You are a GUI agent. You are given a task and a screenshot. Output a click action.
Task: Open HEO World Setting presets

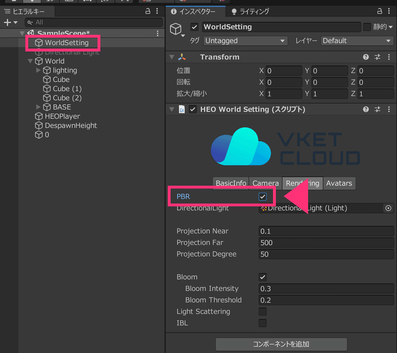click(x=377, y=109)
